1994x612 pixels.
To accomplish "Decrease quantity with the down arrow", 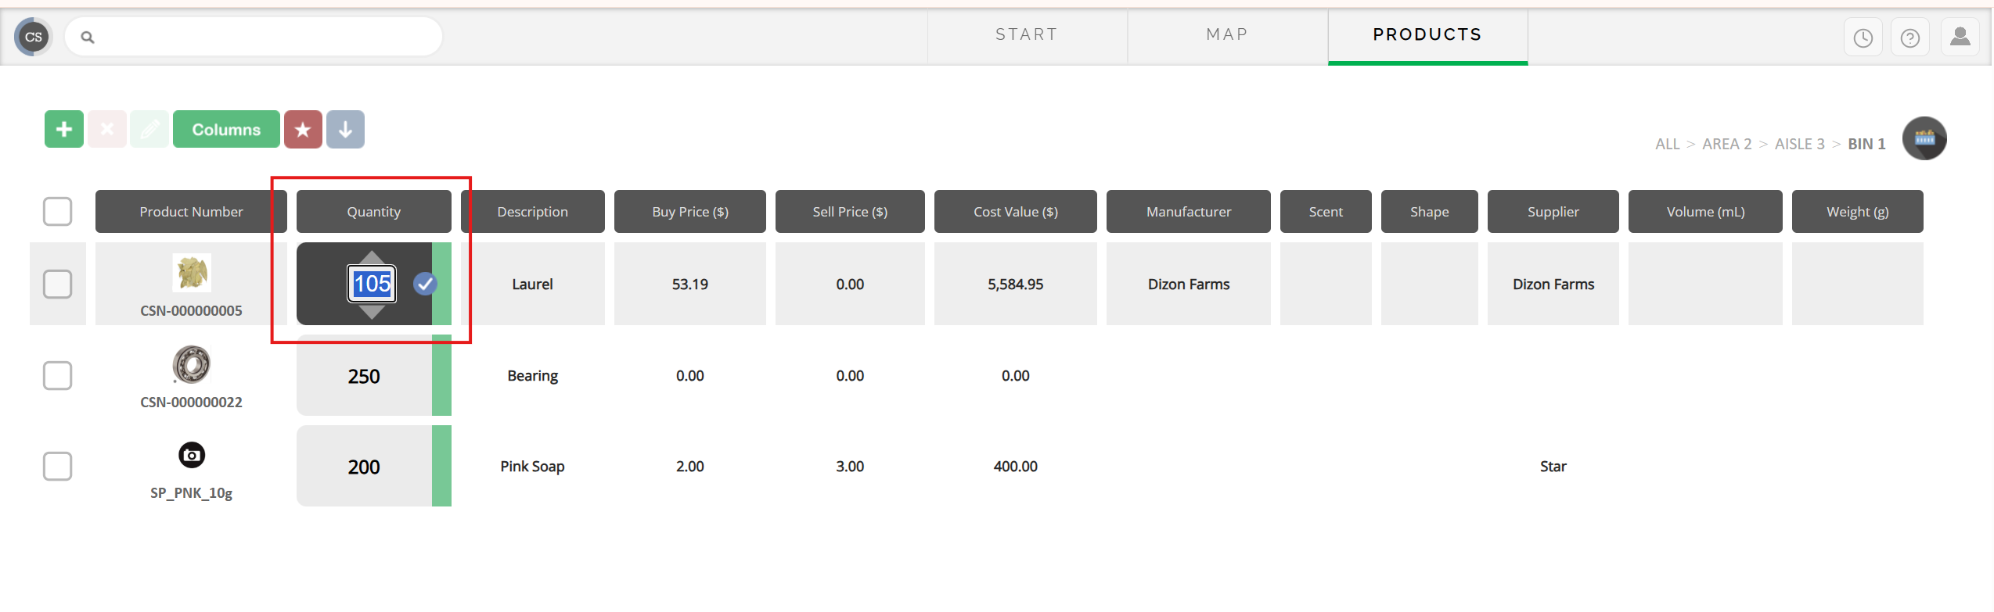I will pos(372,312).
